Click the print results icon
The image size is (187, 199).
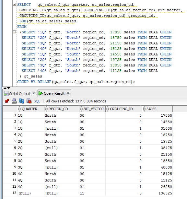14,101
